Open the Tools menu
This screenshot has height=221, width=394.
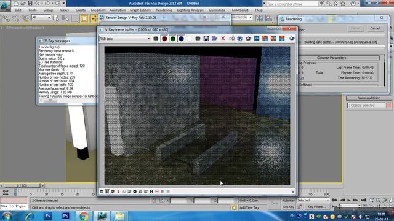pos(32,10)
